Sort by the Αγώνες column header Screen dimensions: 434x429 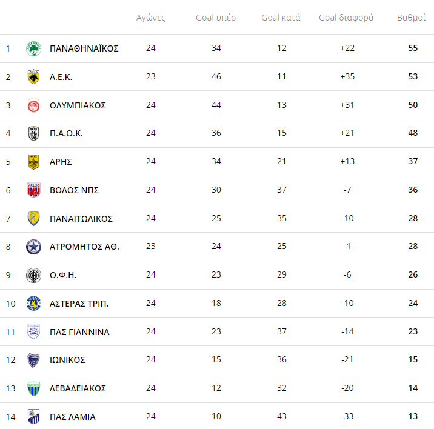tap(150, 18)
